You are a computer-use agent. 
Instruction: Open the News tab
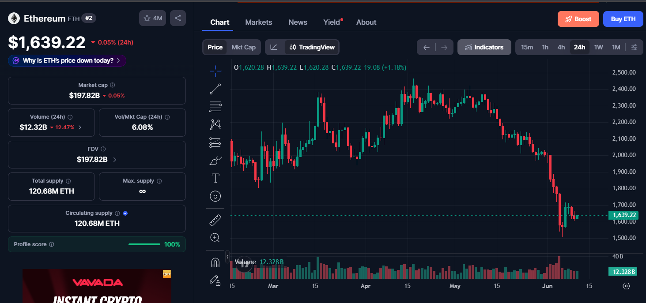point(298,22)
